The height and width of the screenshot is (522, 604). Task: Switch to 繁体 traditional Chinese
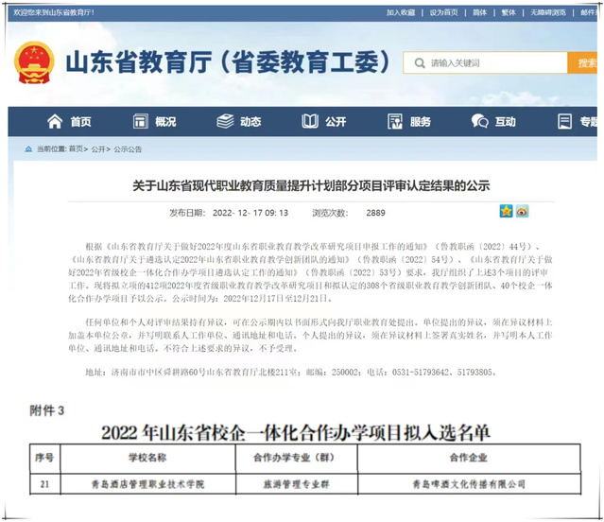509,12
